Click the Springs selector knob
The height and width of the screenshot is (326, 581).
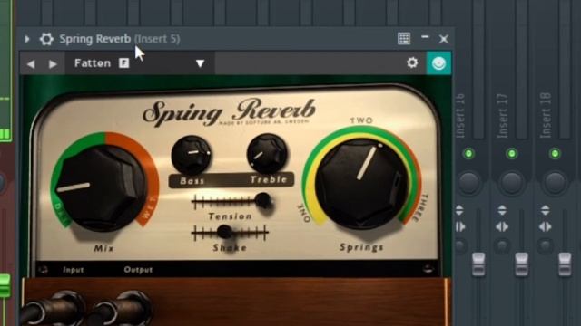coord(362,184)
